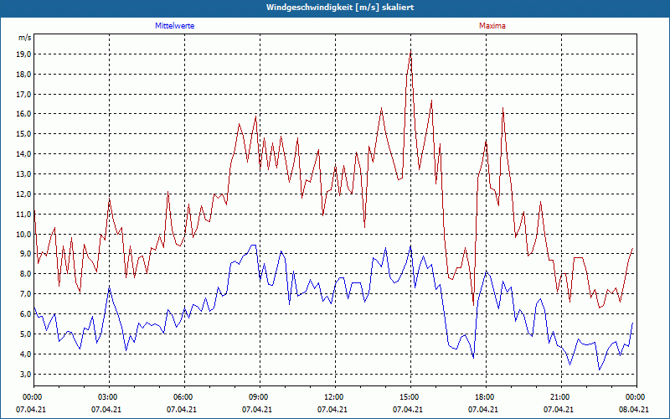Click the 03:00 time label

tap(109, 397)
